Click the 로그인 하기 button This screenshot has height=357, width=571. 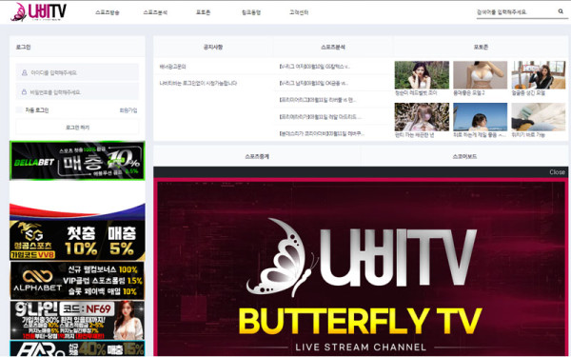77,128
